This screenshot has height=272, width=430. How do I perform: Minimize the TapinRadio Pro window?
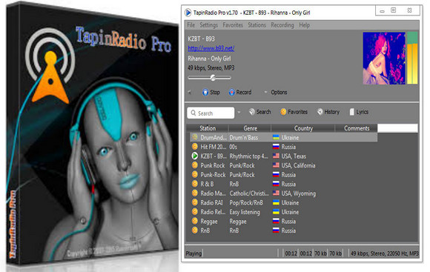pos(382,11)
